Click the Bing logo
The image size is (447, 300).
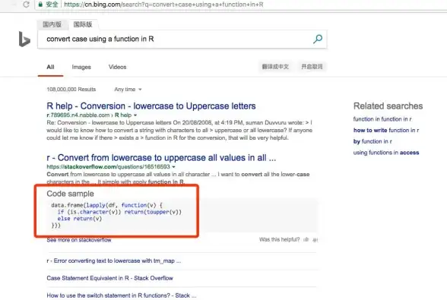[x=24, y=39]
